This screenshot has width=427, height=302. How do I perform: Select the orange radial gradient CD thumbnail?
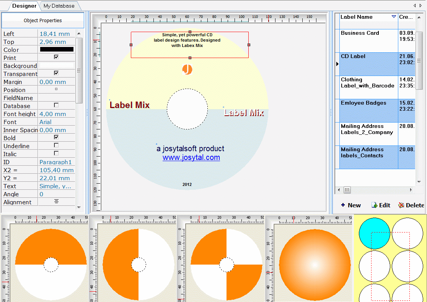click(315, 265)
